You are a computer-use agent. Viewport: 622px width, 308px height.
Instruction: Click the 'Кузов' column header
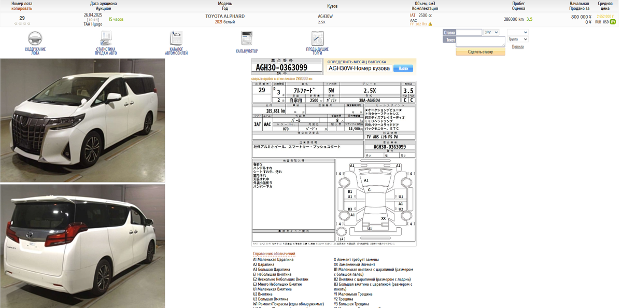pyautogui.click(x=332, y=6)
